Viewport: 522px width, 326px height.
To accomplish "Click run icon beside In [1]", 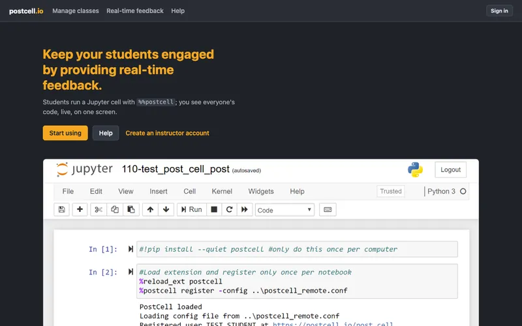I will (x=131, y=249).
